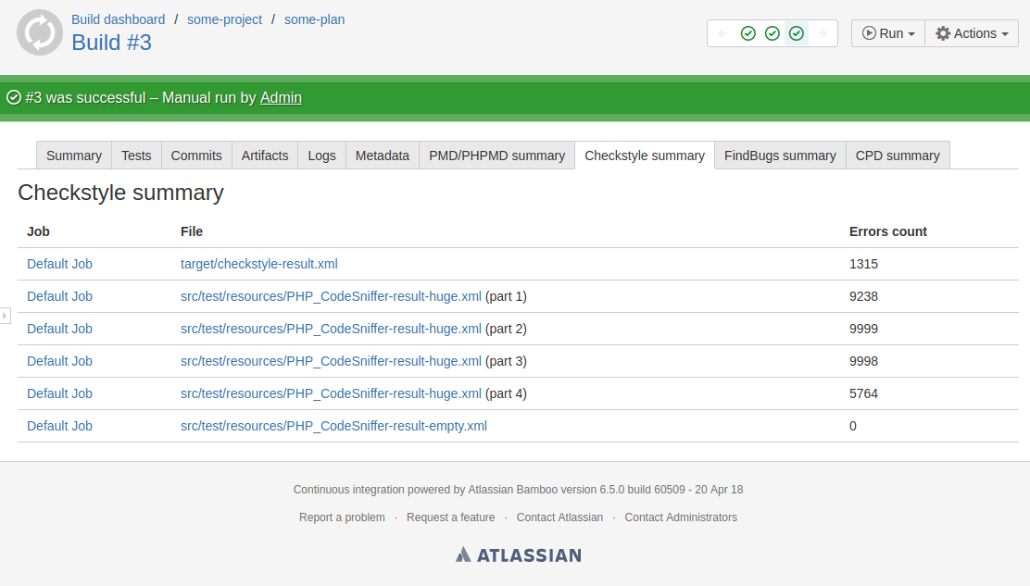Click the Checkstyle summary page heading
Viewport: 1030px width, 586px height.
[x=120, y=193]
